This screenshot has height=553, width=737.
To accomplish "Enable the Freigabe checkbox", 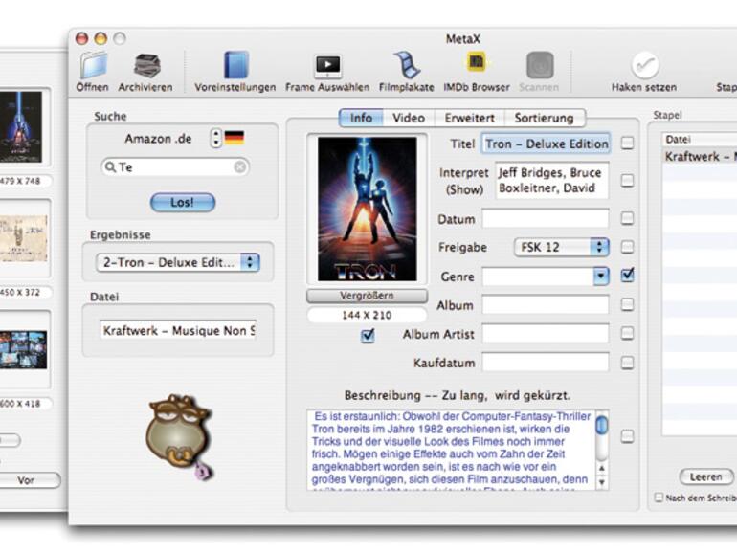I will pyautogui.click(x=628, y=247).
